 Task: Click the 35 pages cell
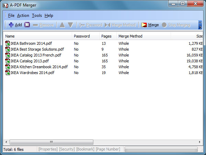pyautogui.click(x=104, y=67)
